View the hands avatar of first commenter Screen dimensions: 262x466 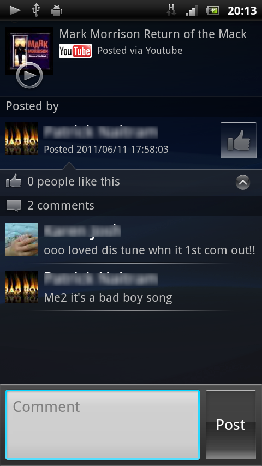[22, 240]
